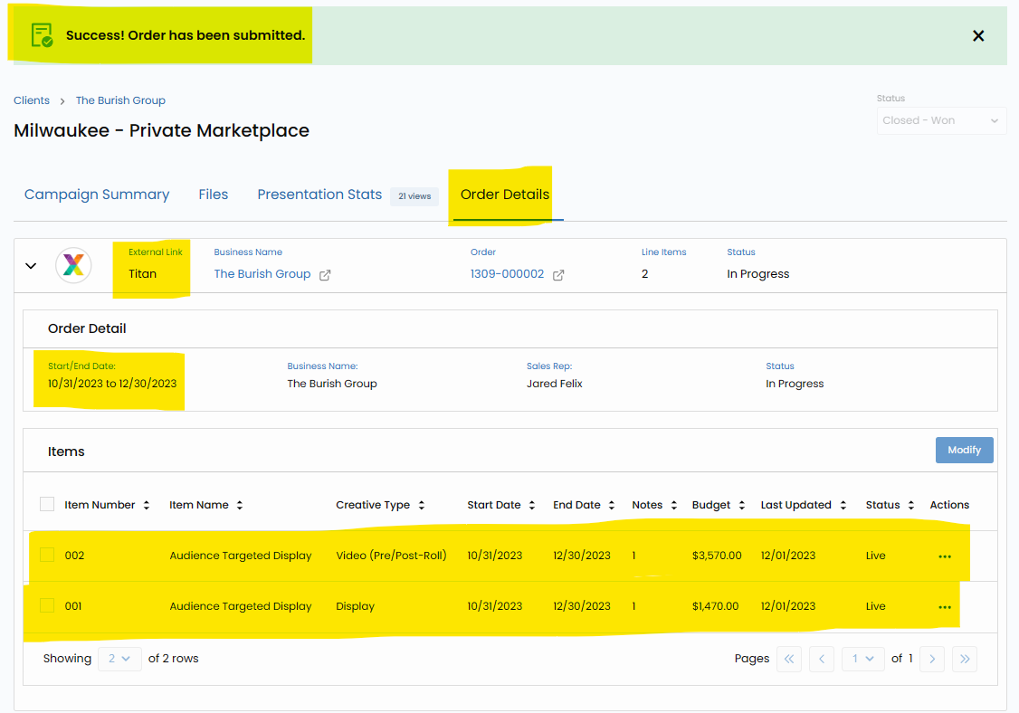Screen dimensions: 1019x713
Task: Switch to the Campaign Summary tab
Action: tap(97, 195)
